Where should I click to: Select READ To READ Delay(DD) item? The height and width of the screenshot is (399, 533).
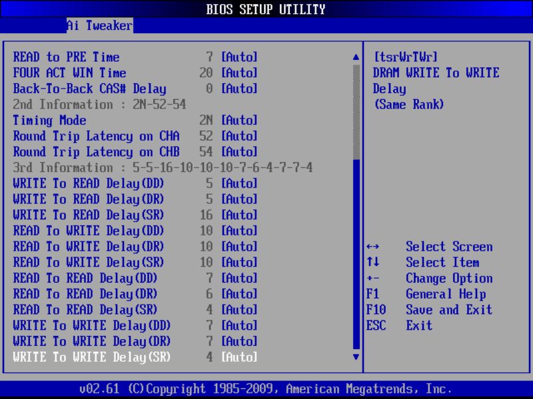[x=85, y=278]
